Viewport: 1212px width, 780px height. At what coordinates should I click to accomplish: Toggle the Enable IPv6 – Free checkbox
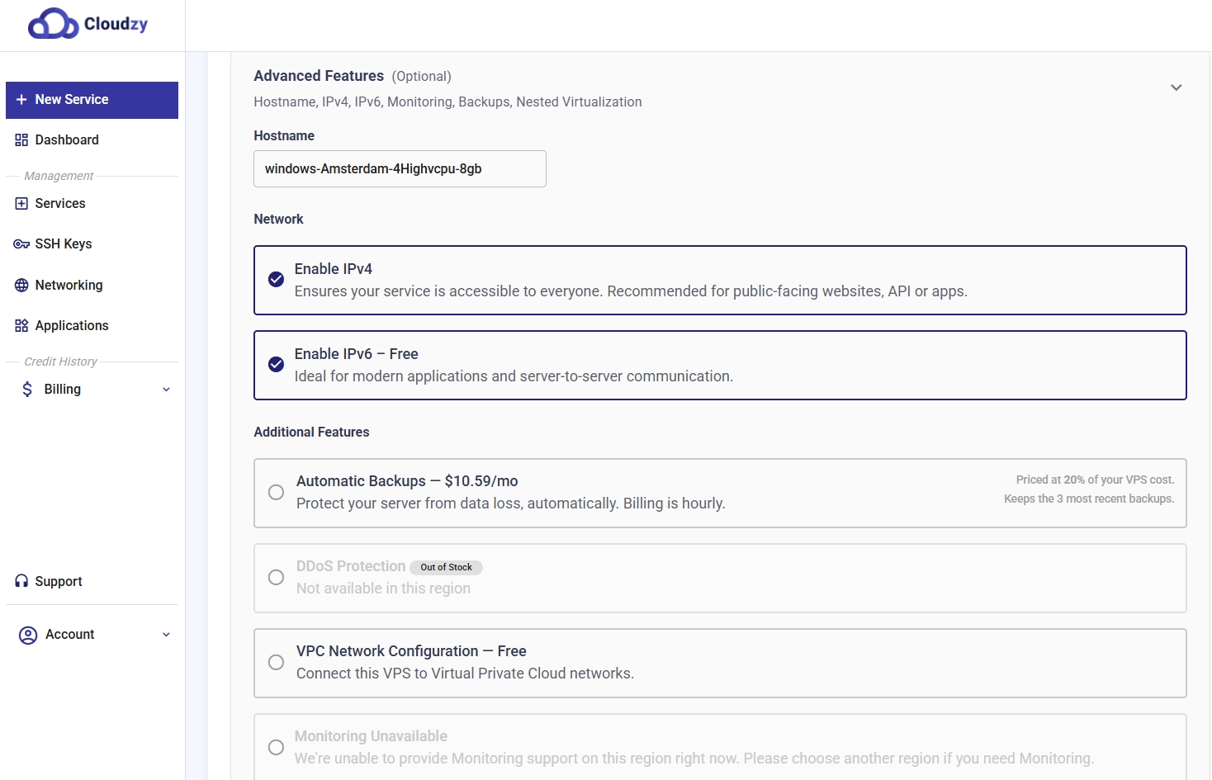[277, 365]
